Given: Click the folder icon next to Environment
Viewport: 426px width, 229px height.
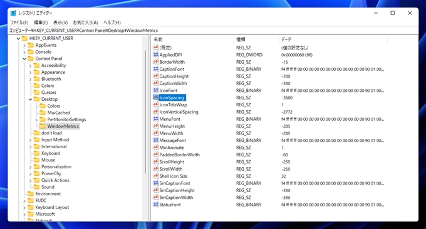Looking at the screenshot, I should pos(31,194).
